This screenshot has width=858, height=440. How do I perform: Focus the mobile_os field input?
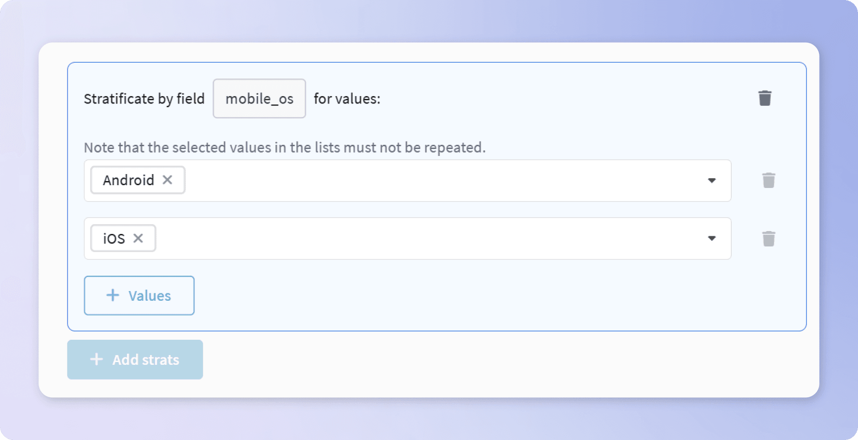(259, 98)
